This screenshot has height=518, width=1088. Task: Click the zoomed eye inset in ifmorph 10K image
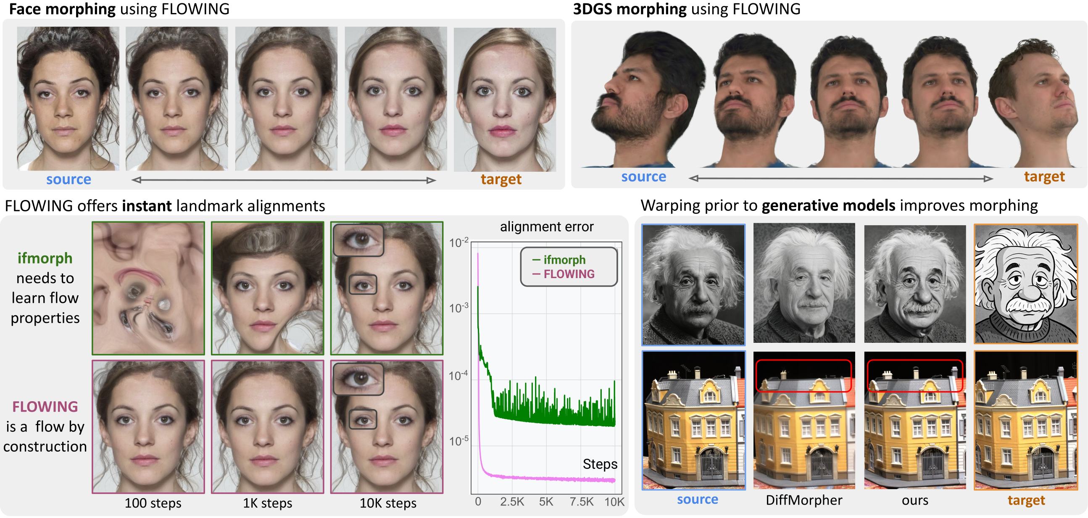pyautogui.click(x=358, y=241)
